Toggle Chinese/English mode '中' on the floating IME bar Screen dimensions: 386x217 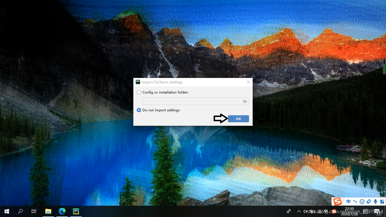(348, 201)
